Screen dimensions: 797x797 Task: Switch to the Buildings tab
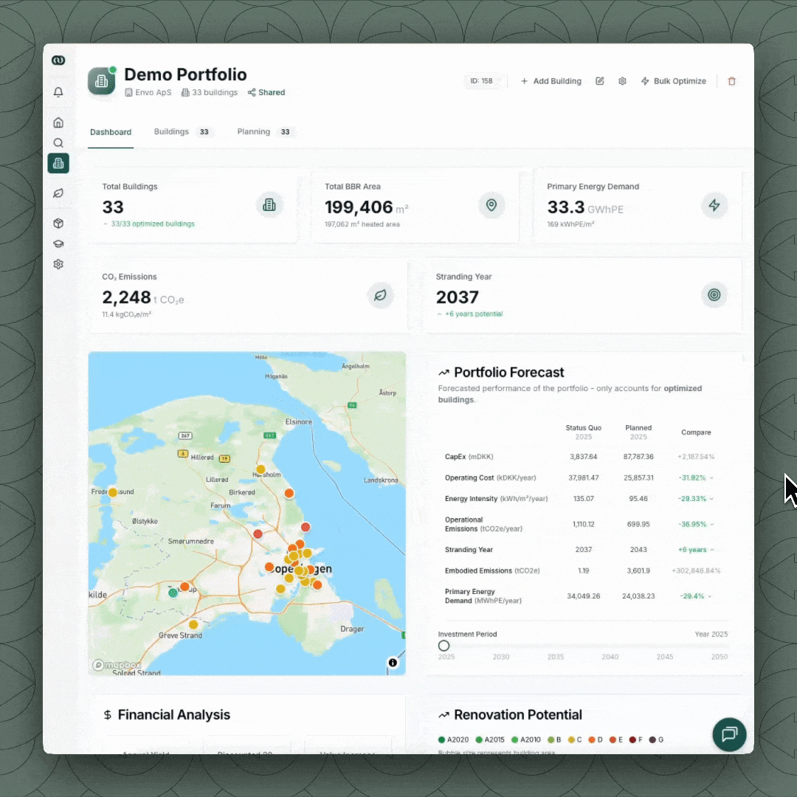pyautogui.click(x=172, y=132)
